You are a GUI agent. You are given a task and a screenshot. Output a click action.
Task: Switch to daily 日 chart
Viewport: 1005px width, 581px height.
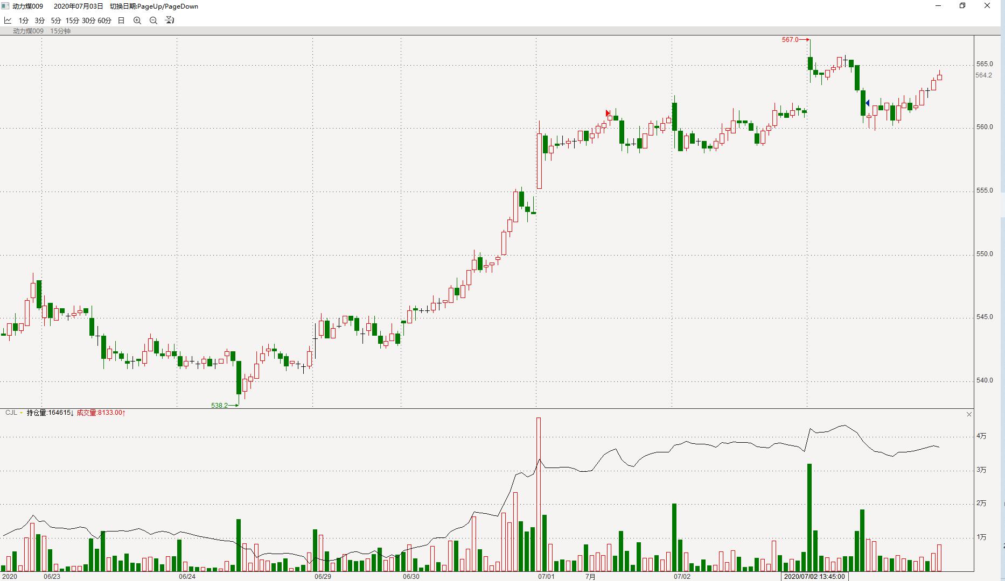[x=121, y=20]
